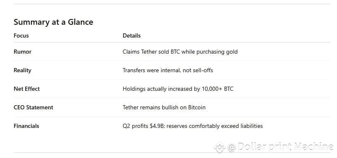Click the Focus column header
Image resolution: width=337 pixels, height=158 pixels.
[21, 35]
